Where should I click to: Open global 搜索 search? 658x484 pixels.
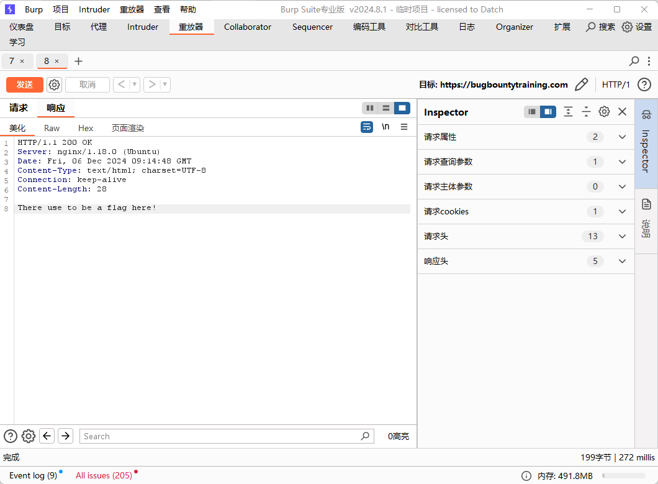point(600,27)
